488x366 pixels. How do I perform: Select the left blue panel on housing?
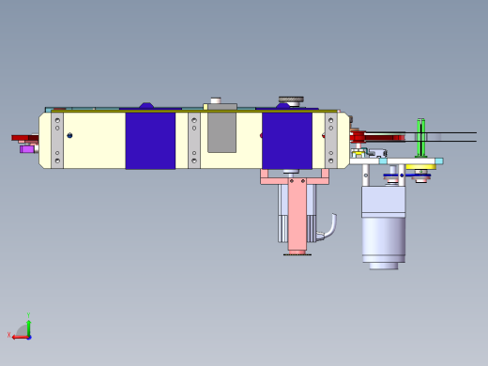pos(150,141)
